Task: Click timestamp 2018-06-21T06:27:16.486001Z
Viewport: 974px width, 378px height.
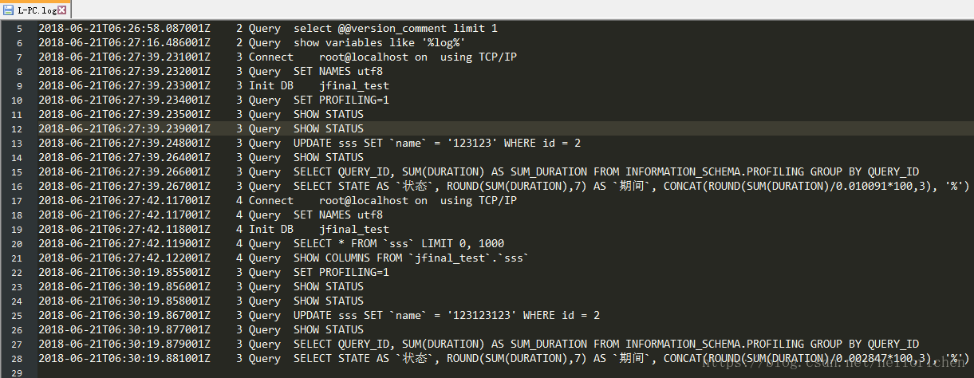Action: [x=124, y=42]
